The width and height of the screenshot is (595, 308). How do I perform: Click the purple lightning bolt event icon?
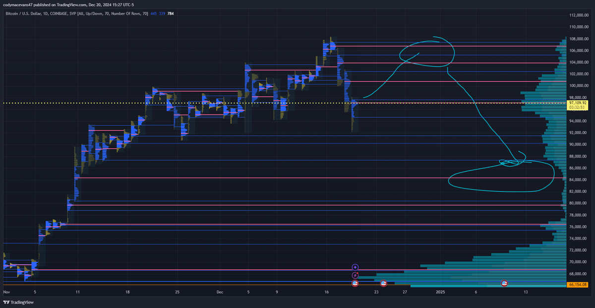pos(355,275)
